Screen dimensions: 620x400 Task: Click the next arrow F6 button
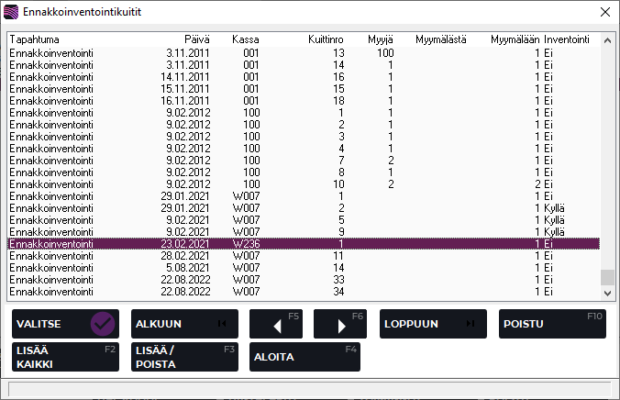tap(340, 324)
